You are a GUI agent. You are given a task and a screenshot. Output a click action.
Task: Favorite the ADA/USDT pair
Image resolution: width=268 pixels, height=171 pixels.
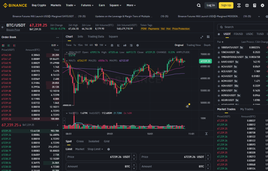pos(219,86)
